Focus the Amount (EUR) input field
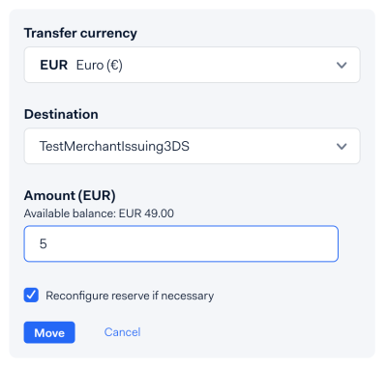The image size is (387, 368). (x=181, y=243)
